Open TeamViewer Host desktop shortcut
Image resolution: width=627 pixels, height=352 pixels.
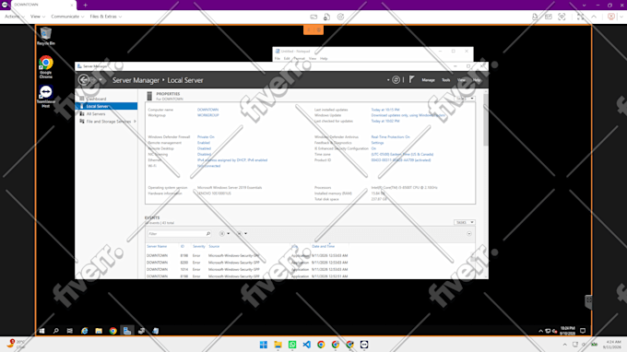[46, 96]
